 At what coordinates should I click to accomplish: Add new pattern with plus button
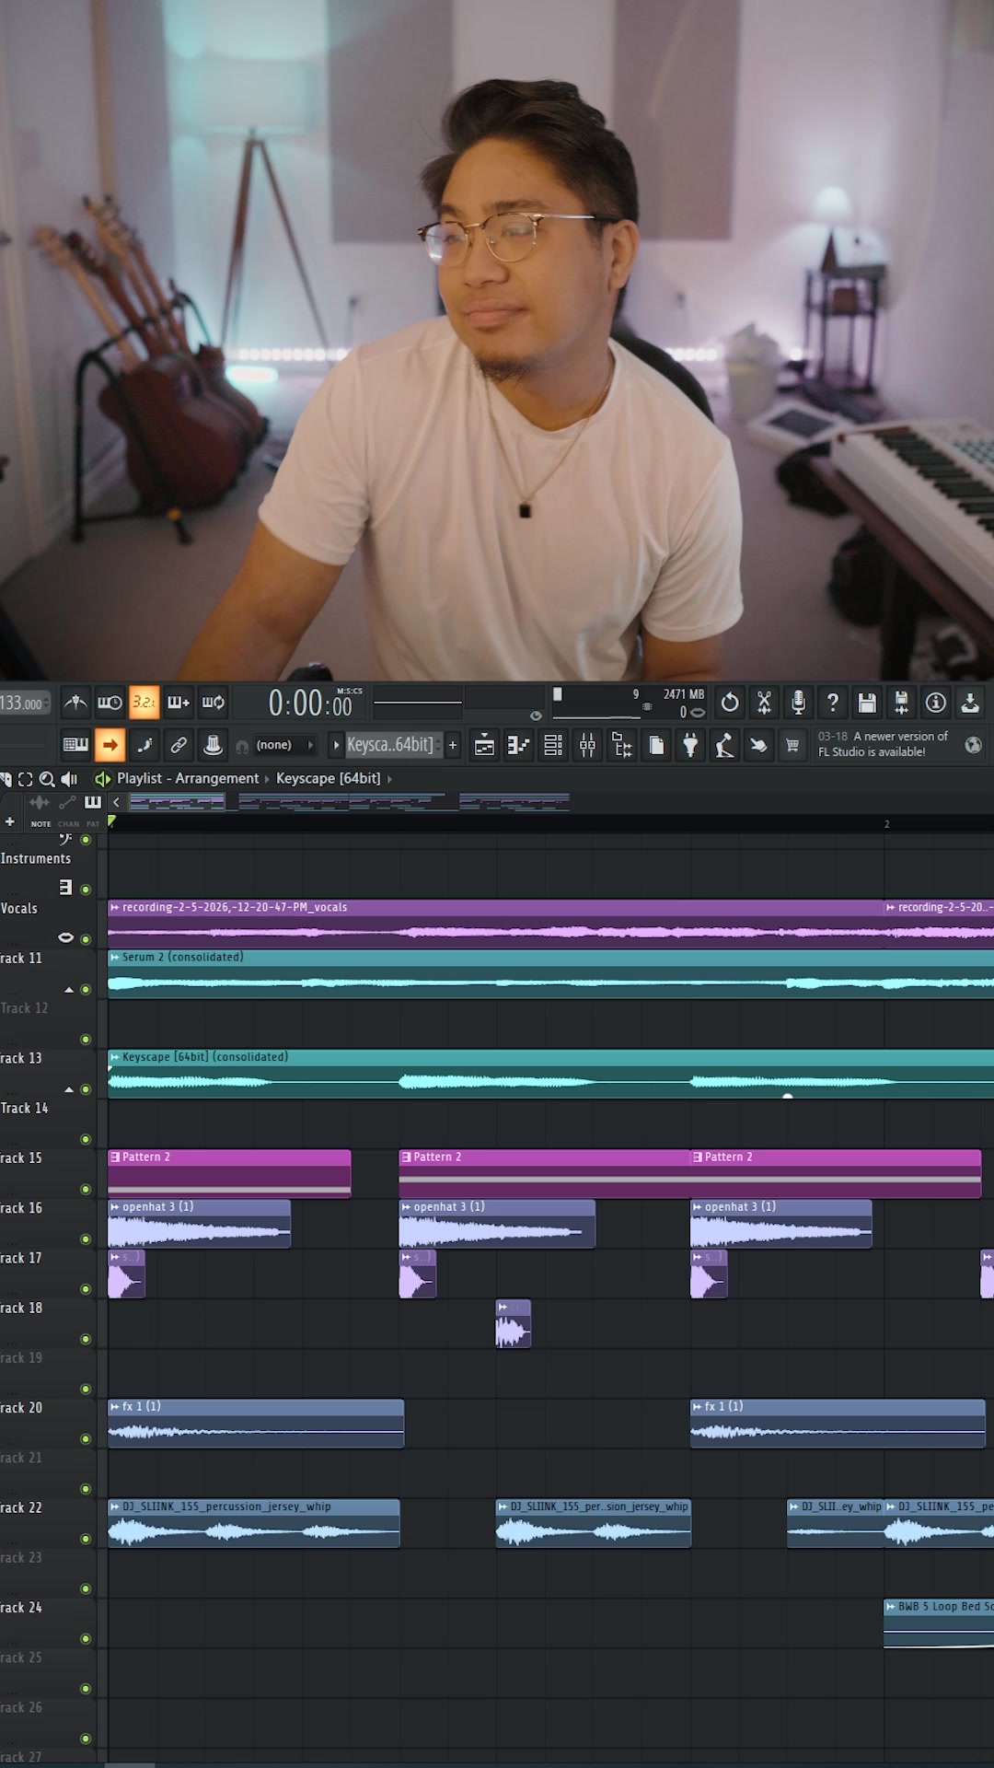453,745
